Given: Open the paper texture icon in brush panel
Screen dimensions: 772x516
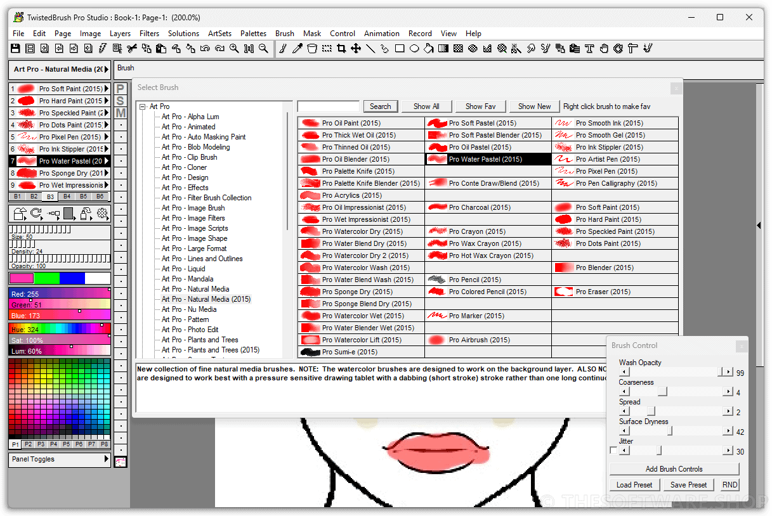Looking at the screenshot, I should point(69,214).
